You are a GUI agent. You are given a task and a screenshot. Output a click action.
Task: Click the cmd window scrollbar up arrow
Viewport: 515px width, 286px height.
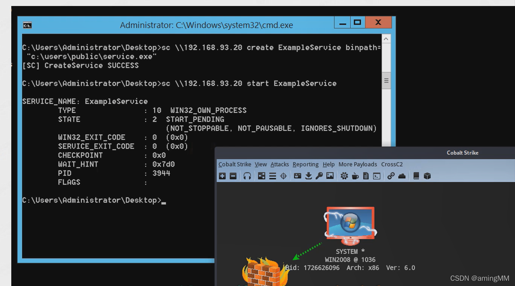(x=386, y=39)
